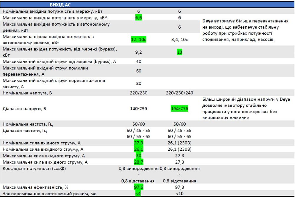Image resolution: width=295 pixels, height=197 pixels.
Task: Select the 40 A bypass current value
Action: pos(139,61)
